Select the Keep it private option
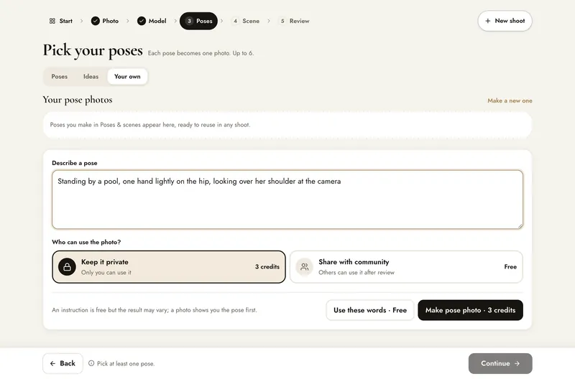The height and width of the screenshot is (379, 575). tap(169, 267)
